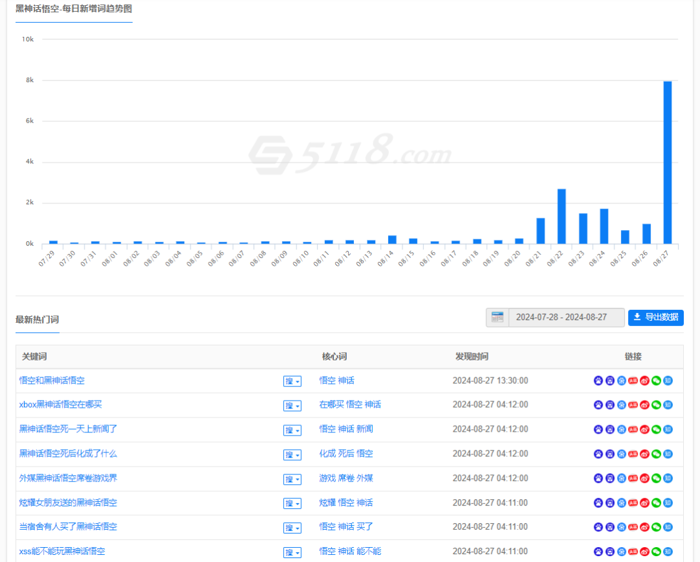Image resolution: width=700 pixels, height=562 pixels.
Task: Open Baidu mobile icon for xss能不能玩黑神话悟空
Action: tap(610, 551)
